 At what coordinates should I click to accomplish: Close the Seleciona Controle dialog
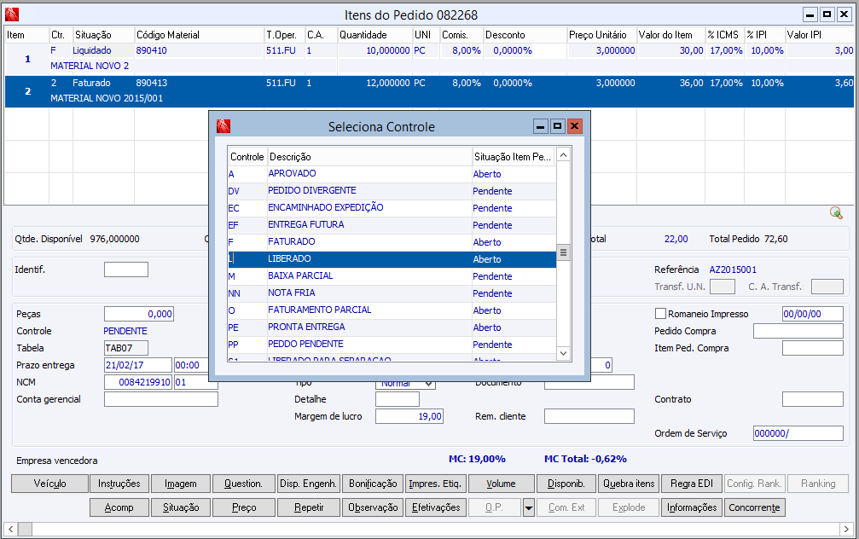click(x=575, y=126)
